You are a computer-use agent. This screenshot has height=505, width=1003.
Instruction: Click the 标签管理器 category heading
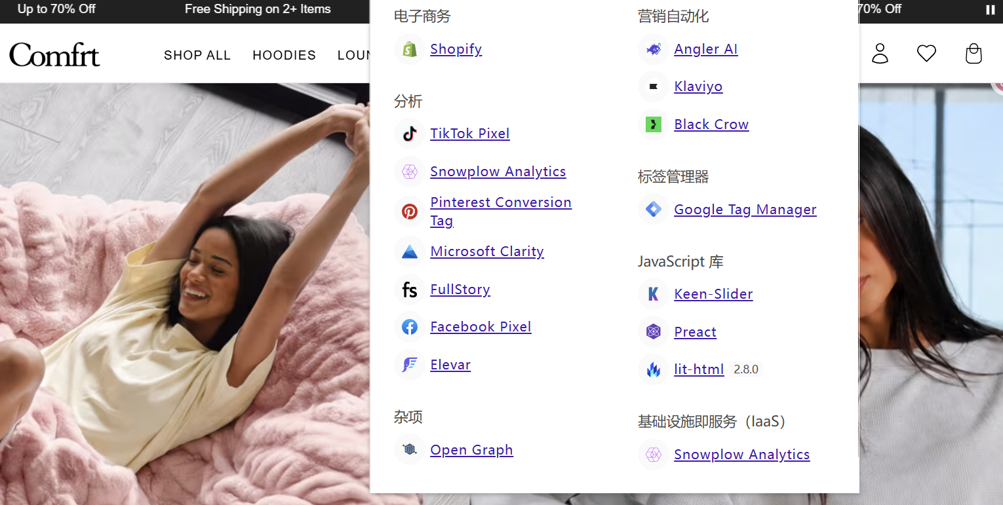[673, 177]
